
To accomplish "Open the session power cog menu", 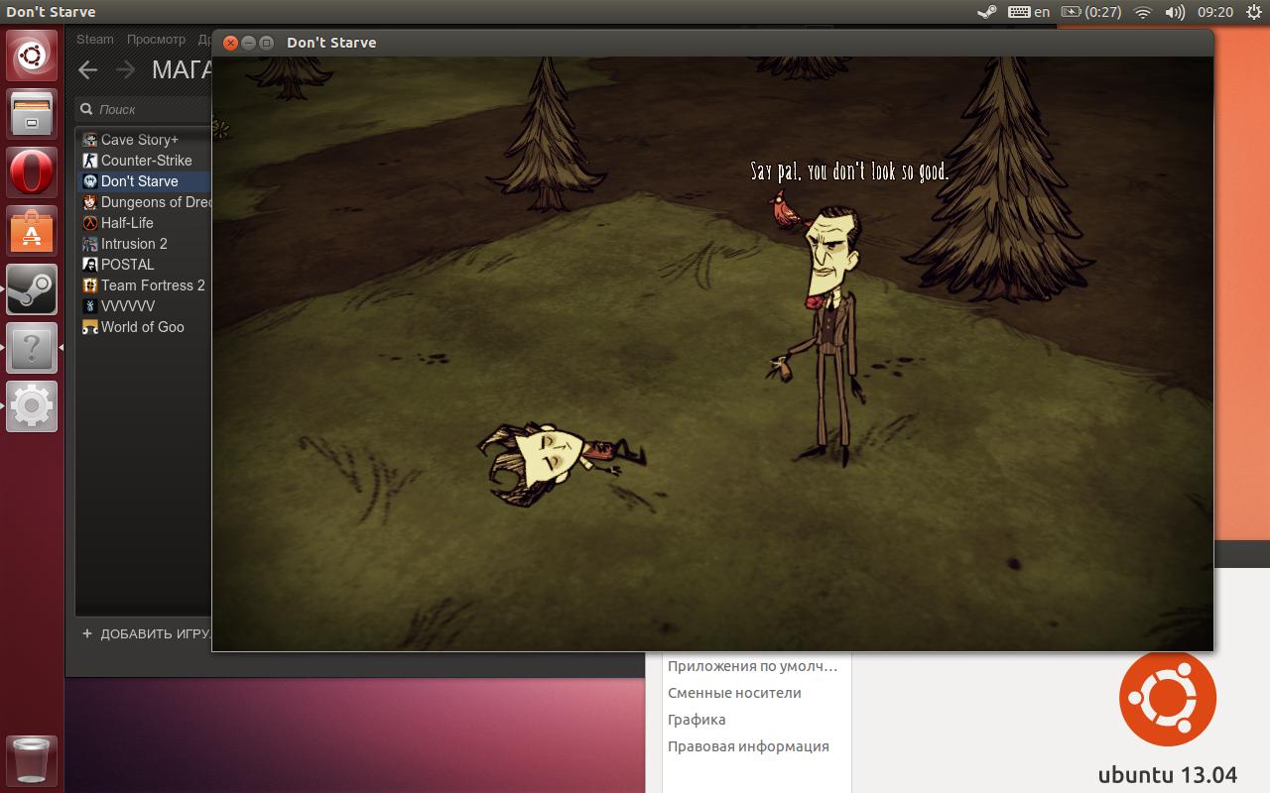I will coord(1253,12).
